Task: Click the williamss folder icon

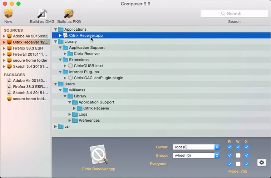Action: point(65,90)
